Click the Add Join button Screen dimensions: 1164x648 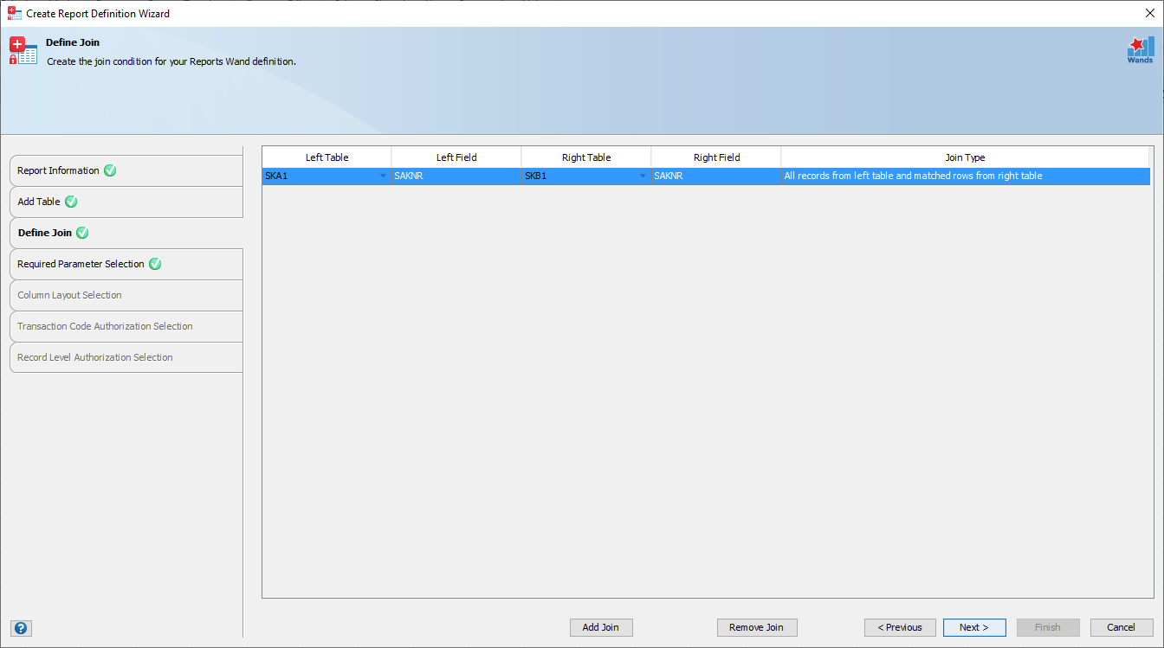pos(601,627)
